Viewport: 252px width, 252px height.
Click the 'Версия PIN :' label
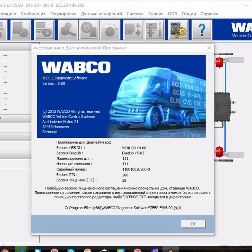pos(67,175)
